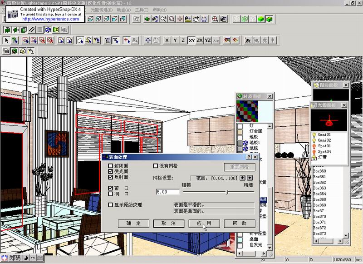The width and height of the screenshot is (363, 264).
Task: Click the 确定 button
Action: coord(133,224)
